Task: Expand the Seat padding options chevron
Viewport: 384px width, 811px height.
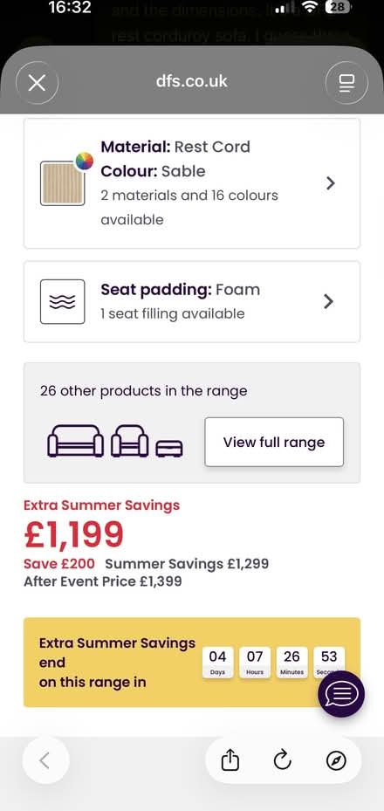Action: (x=329, y=301)
